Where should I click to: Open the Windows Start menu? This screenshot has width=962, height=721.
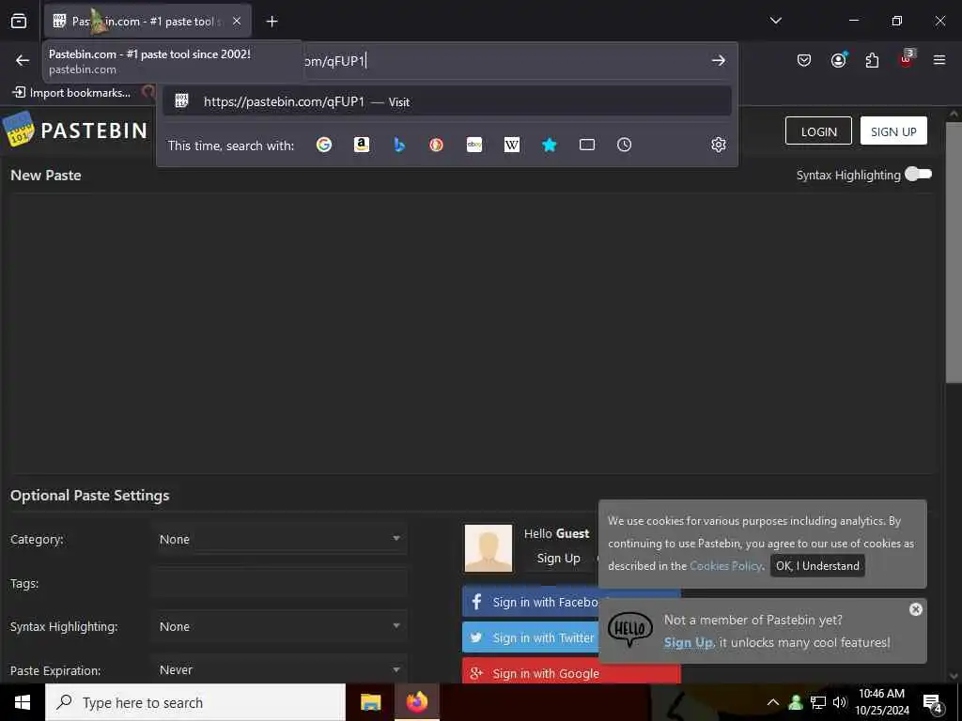(x=23, y=702)
